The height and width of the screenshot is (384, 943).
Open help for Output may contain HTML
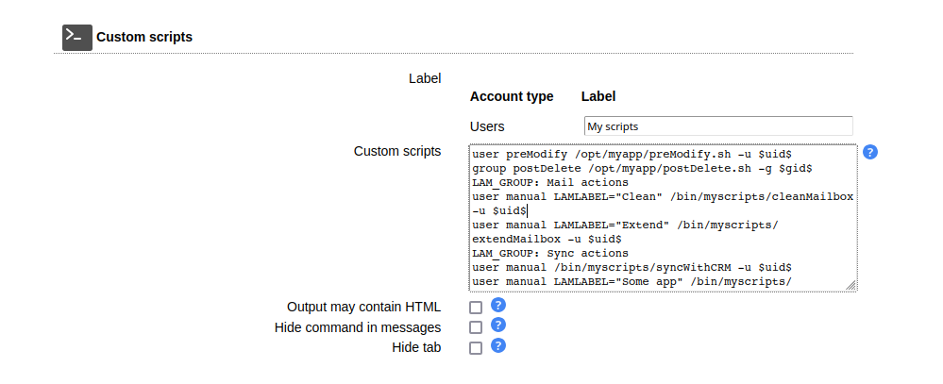(x=499, y=305)
